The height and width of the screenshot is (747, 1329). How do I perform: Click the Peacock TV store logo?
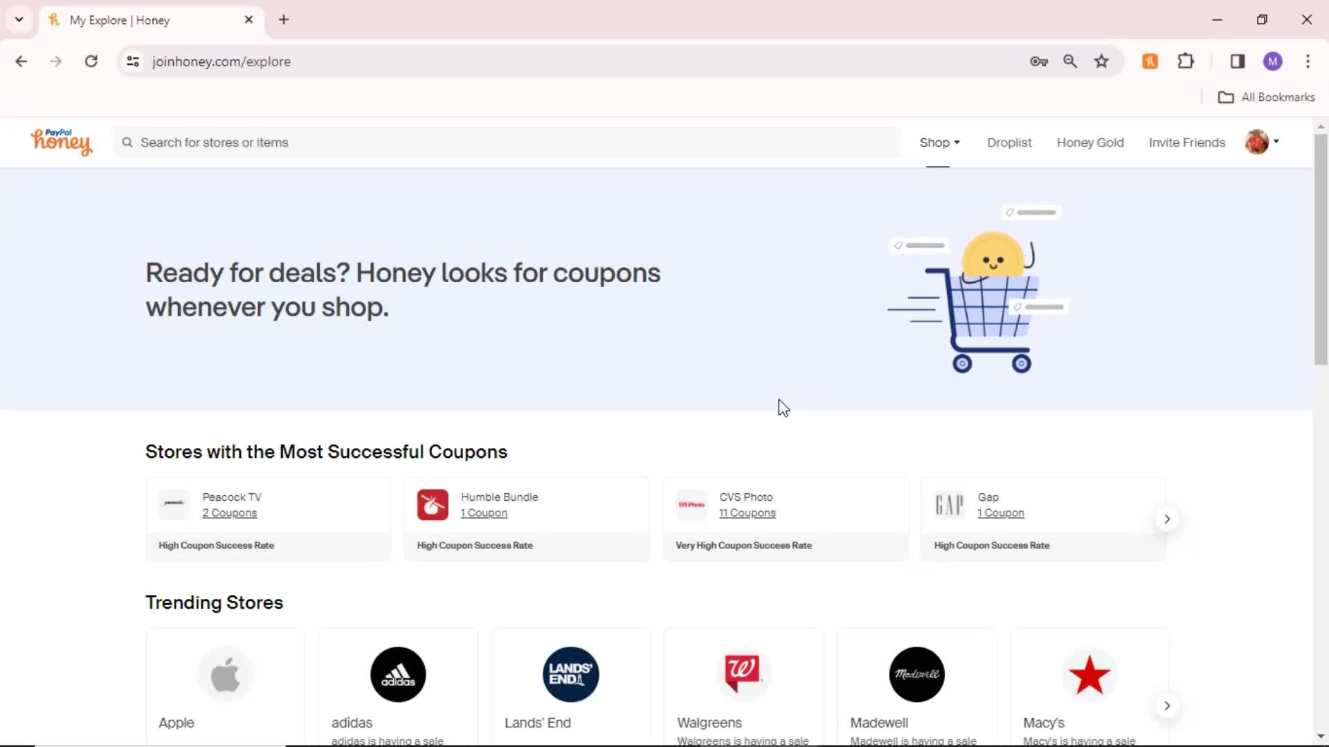coord(174,504)
